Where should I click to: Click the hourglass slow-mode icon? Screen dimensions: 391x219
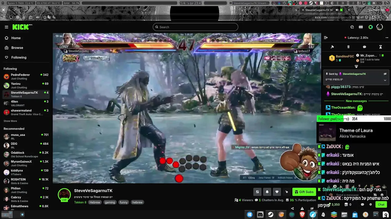click(380, 47)
